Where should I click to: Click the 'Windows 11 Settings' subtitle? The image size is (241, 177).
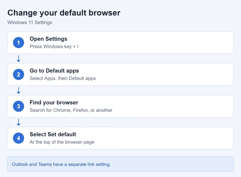[x=30, y=23]
